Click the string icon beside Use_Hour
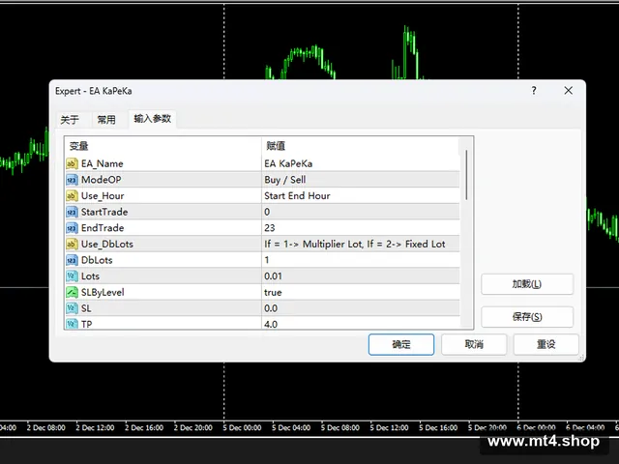 click(x=72, y=195)
